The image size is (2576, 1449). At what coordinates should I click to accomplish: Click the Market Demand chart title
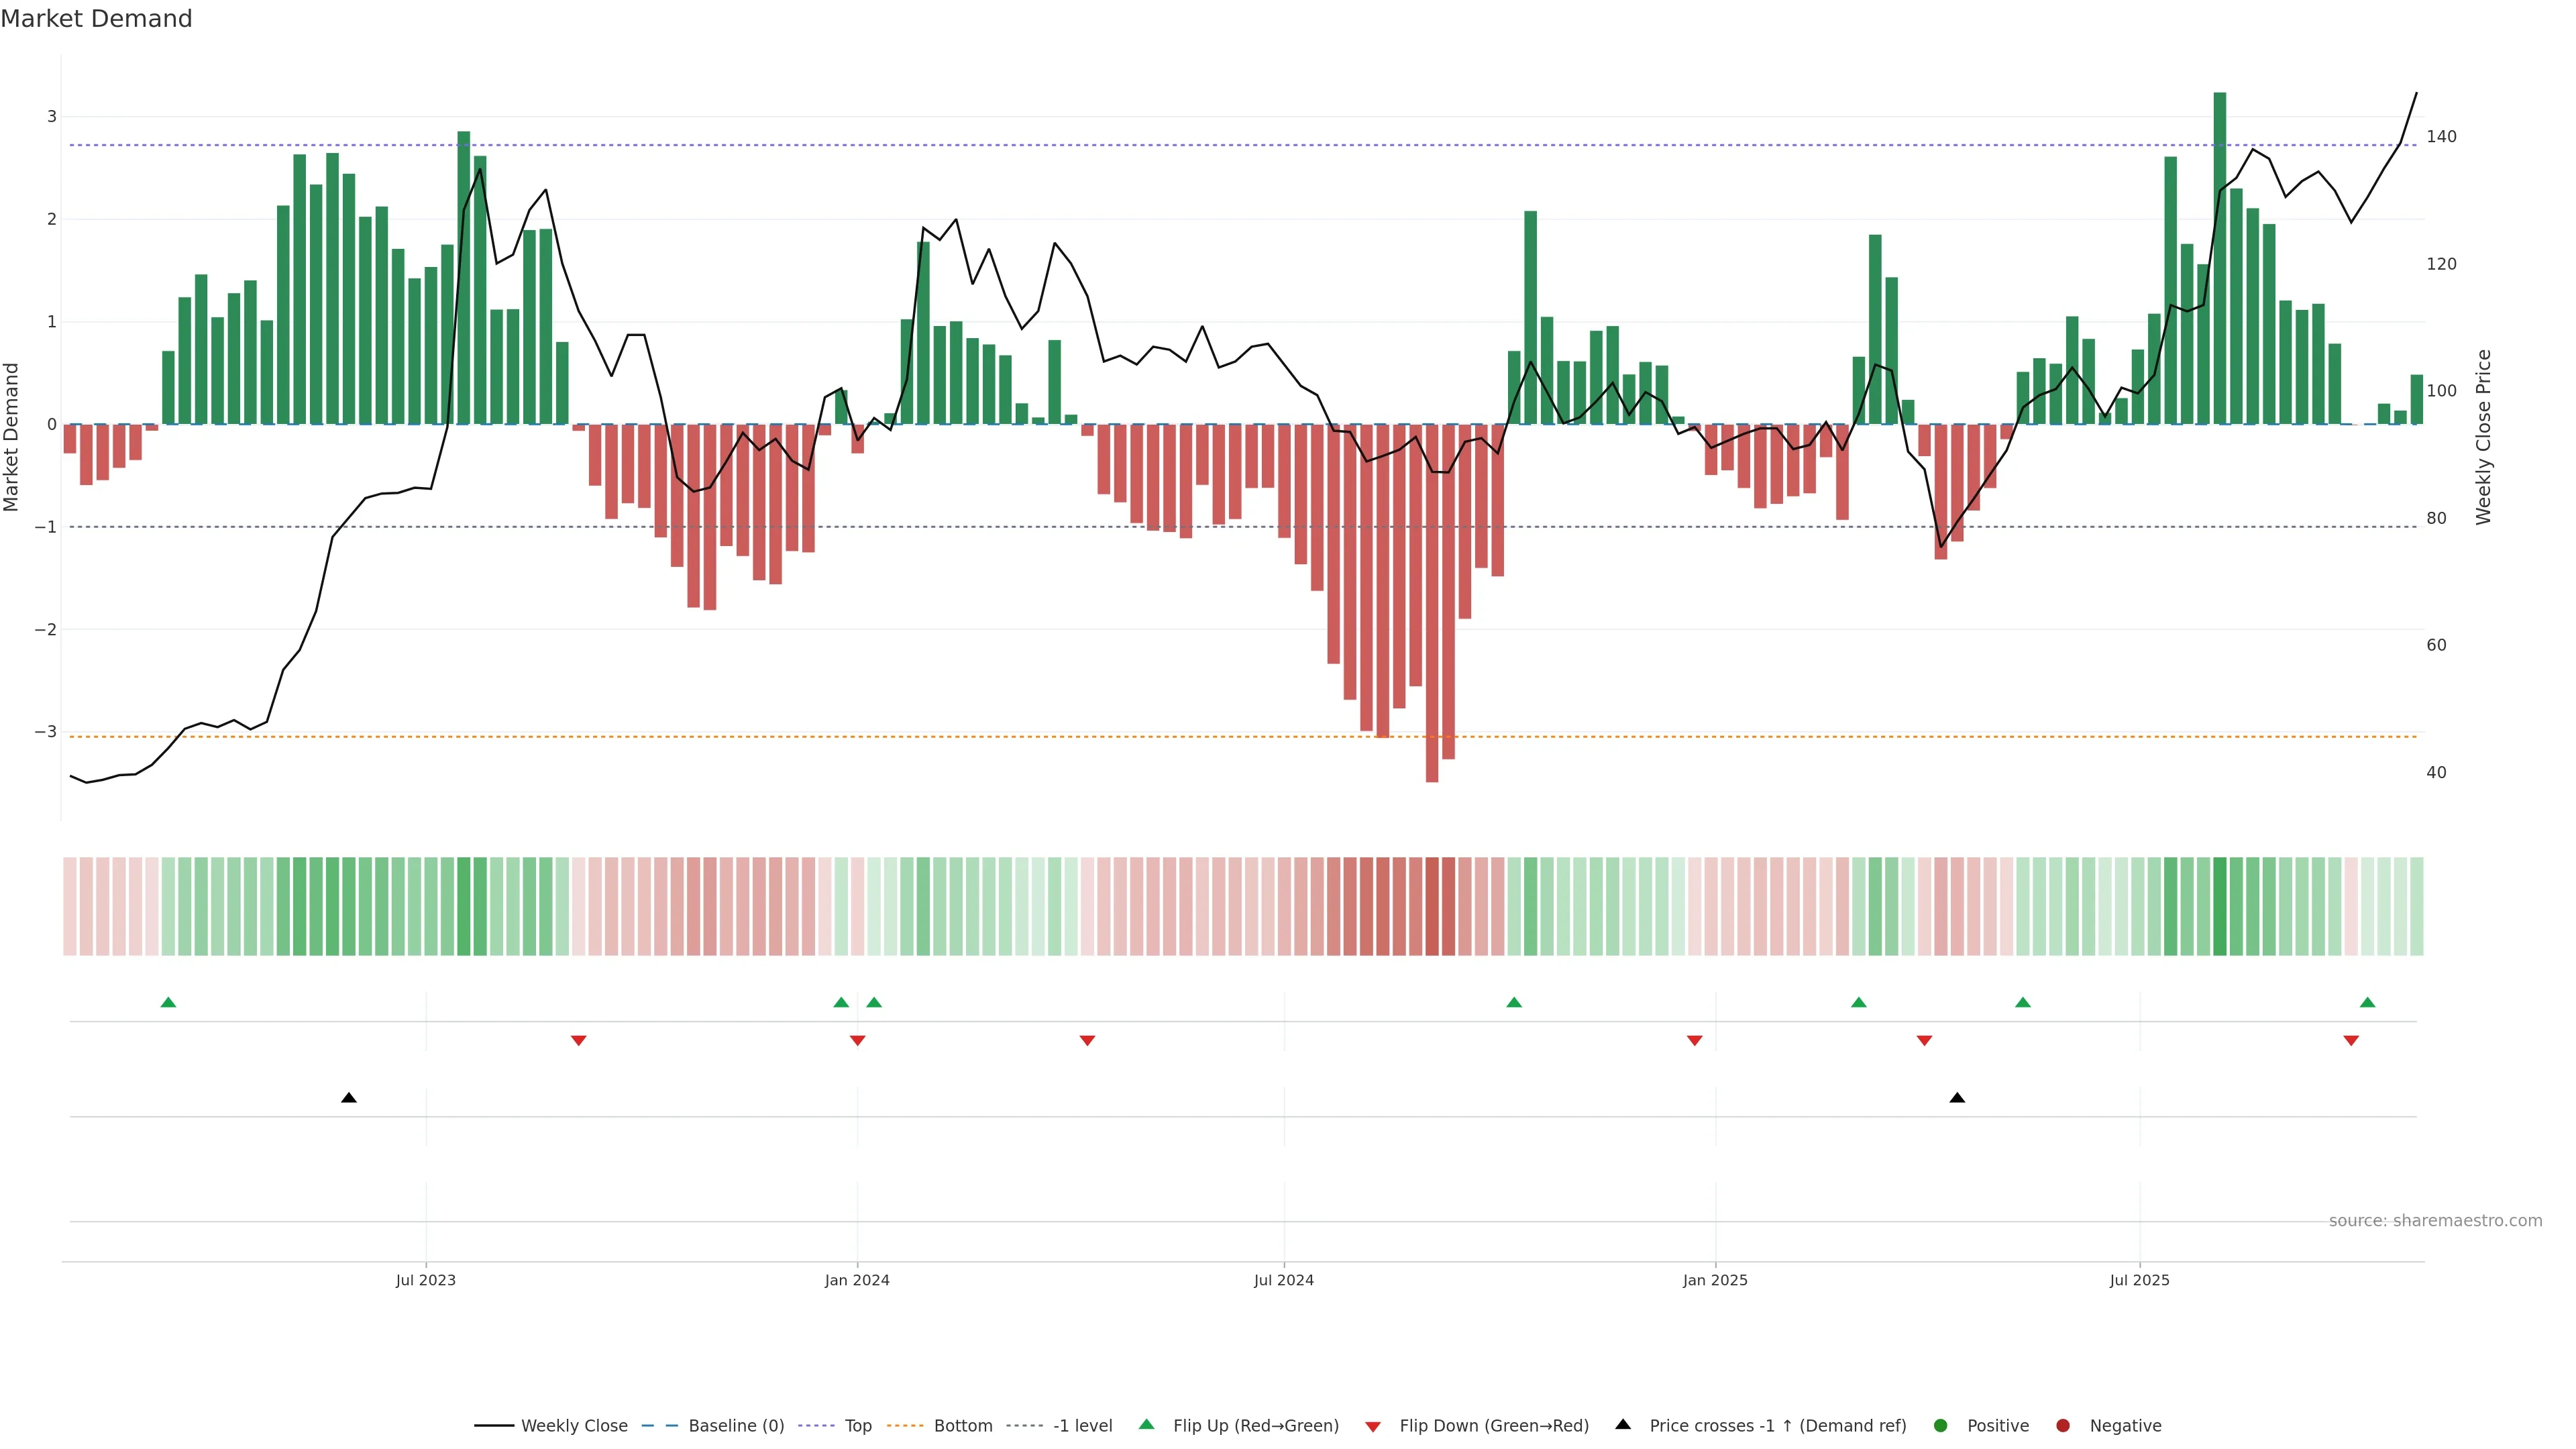pos(96,19)
